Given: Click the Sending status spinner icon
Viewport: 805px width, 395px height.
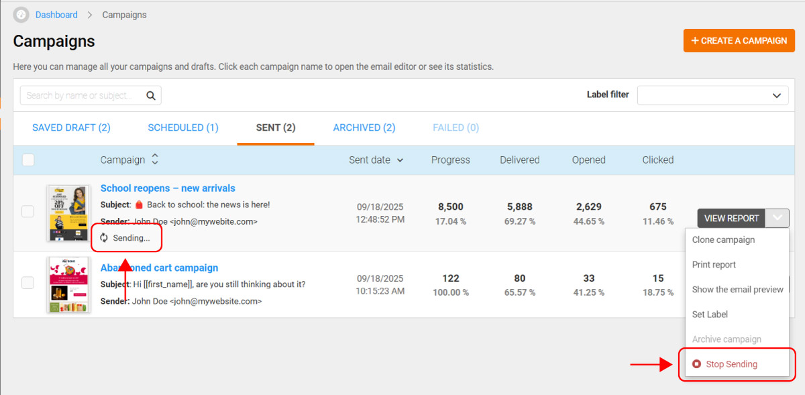Looking at the screenshot, I should tap(104, 237).
